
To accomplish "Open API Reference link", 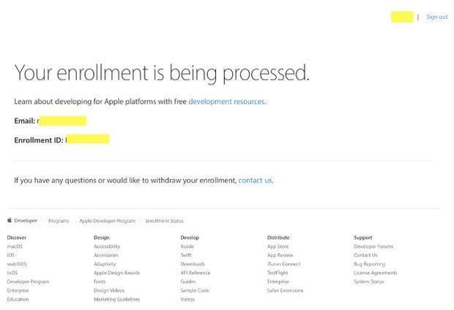I will pos(195,273).
